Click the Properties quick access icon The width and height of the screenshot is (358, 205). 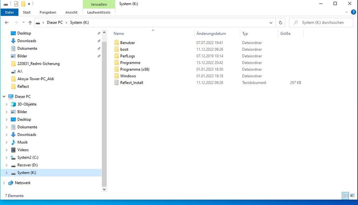(16, 4)
